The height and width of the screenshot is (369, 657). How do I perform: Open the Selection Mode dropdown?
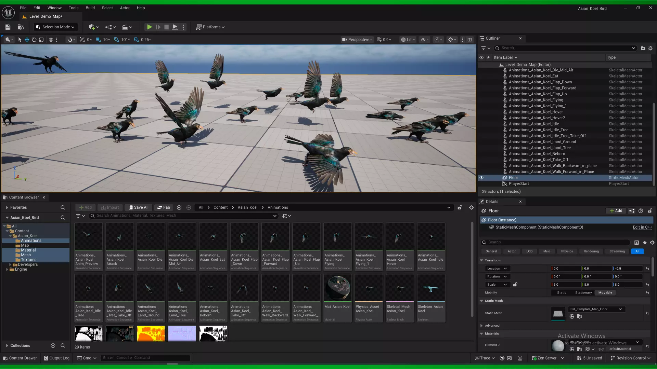coord(55,27)
